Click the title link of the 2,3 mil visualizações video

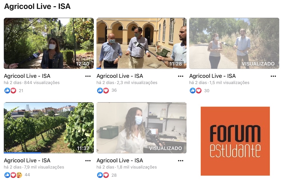tap(120, 76)
